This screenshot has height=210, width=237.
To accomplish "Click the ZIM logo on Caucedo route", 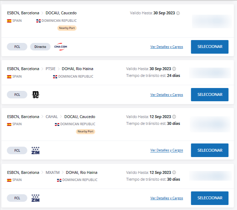I will click(x=35, y=150).
